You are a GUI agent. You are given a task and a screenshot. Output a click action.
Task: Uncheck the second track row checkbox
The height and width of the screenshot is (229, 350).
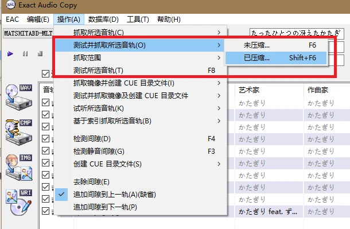click(45, 115)
